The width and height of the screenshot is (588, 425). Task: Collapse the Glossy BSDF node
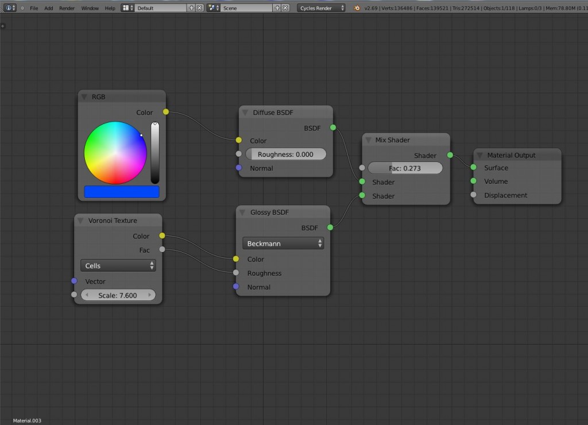[242, 212]
